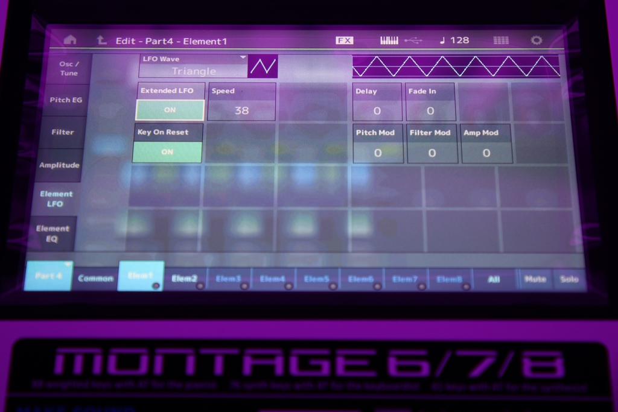Toggle the Key On Reset switch
The image size is (618, 412).
point(167,152)
